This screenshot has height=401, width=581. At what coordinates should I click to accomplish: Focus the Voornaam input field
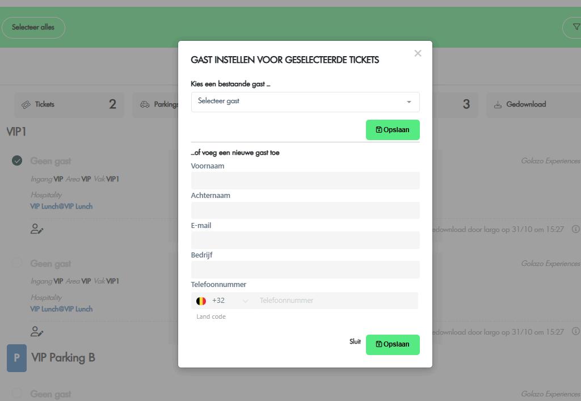[x=305, y=181]
